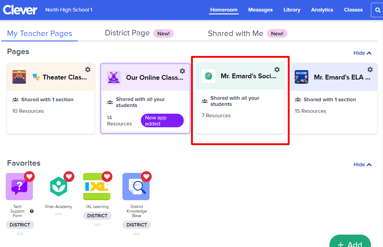Click the Clever logo

pos(20,10)
